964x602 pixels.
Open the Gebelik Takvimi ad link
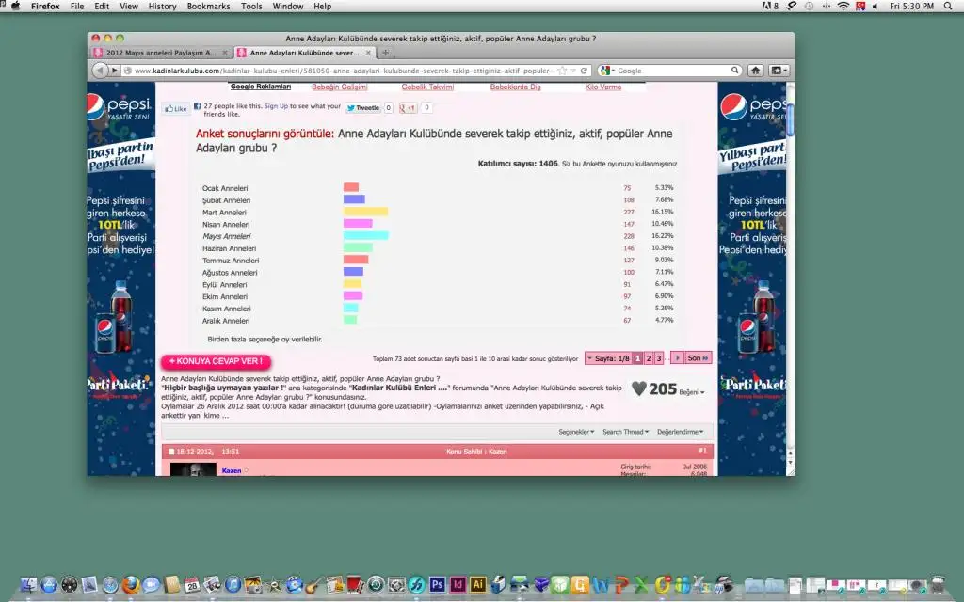pos(427,87)
